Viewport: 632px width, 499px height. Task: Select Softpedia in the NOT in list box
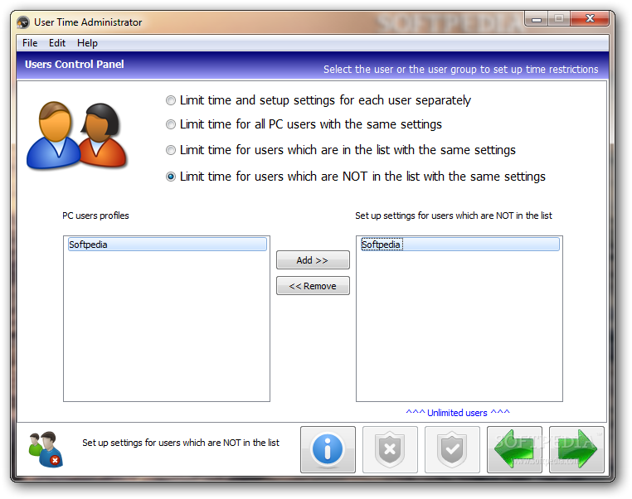(459, 245)
